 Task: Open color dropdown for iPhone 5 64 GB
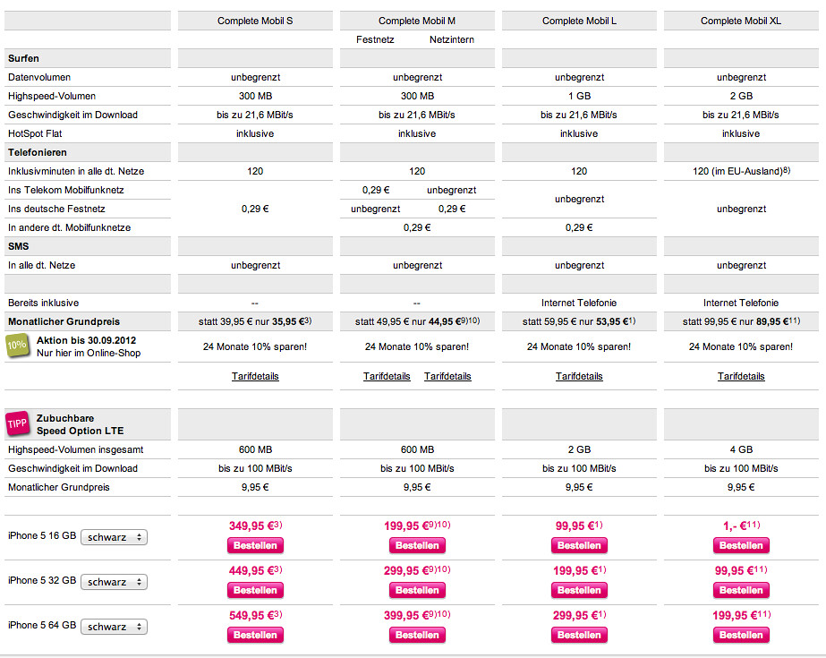pos(114,627)
